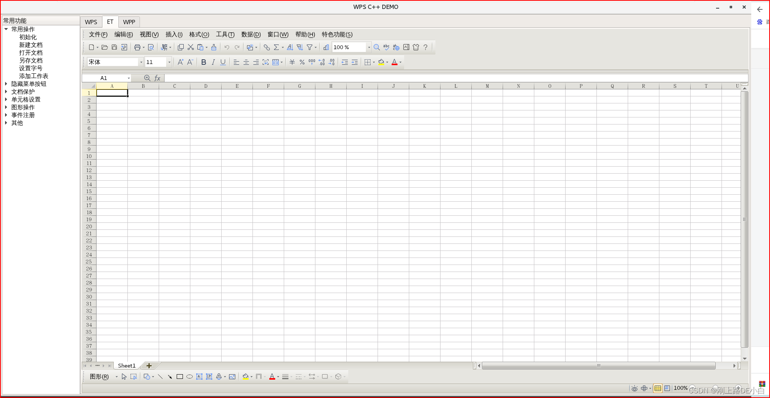The image size is (770, 398).
Task: Open the font size dropdown showing 11
Action: pyautogui.click(x=169, y=62)
